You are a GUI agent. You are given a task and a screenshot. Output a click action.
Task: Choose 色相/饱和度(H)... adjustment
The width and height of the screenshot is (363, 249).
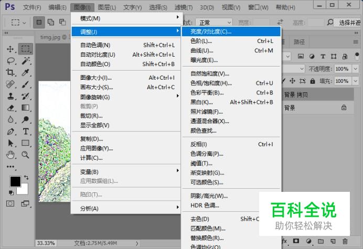click(231, 83)
